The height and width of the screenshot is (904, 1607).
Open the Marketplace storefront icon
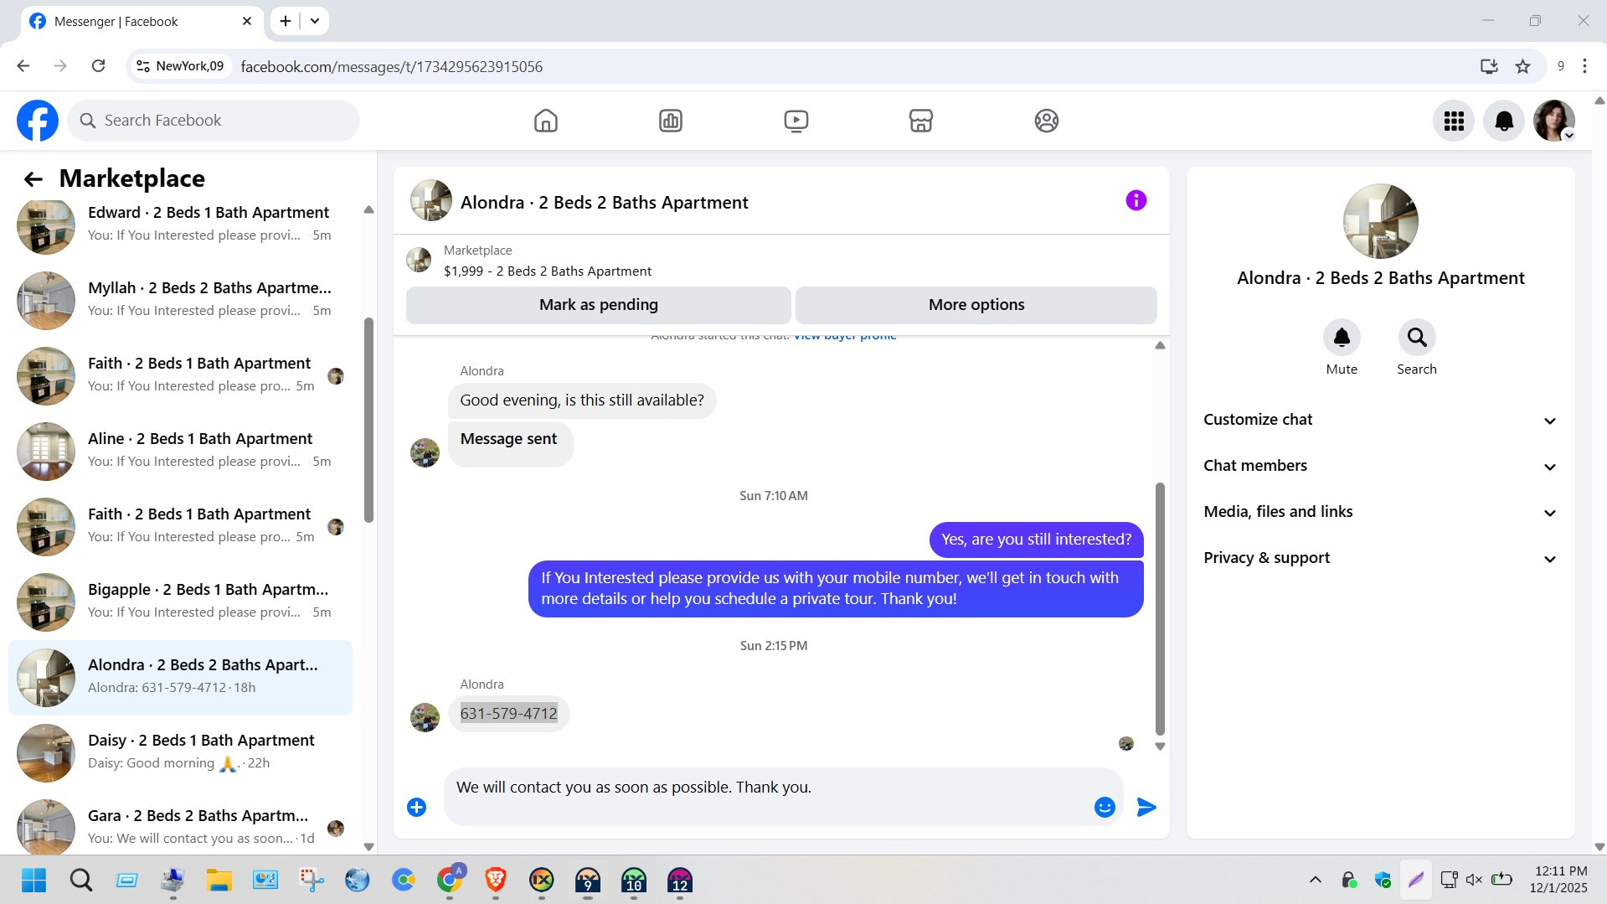921,121
